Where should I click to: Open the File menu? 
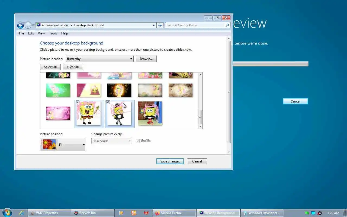[x=21, y=33]
